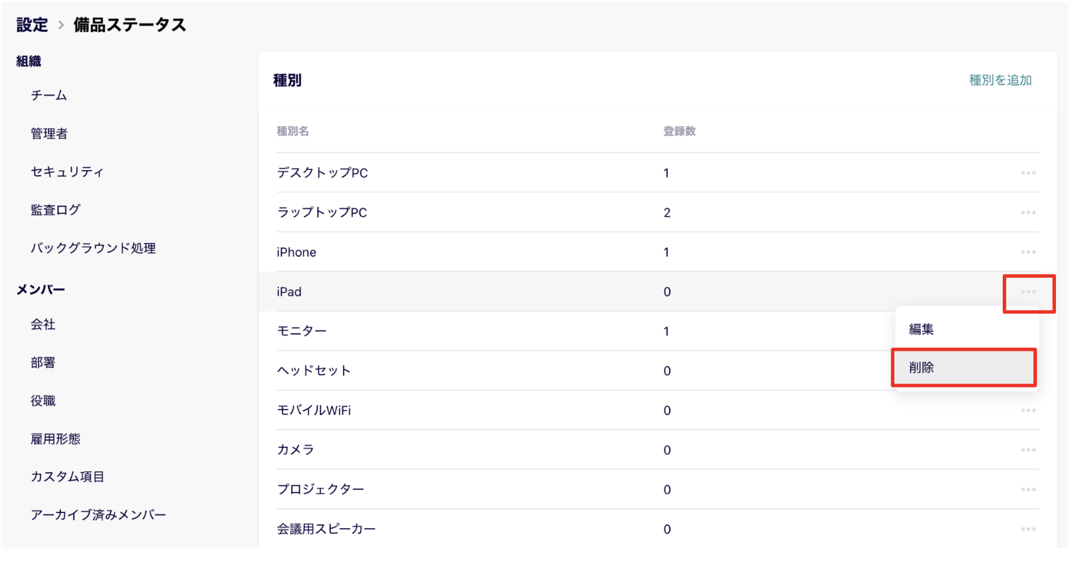The width and height of the screenshot is (1073, 561).
Task: Open the バックグラウンド処理 page
Action: coord(93,248)
